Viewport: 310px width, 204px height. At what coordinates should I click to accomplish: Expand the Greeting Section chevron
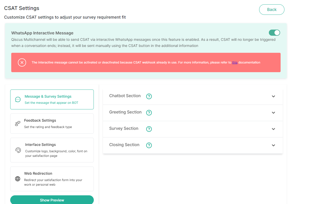[x=273, y=113]
